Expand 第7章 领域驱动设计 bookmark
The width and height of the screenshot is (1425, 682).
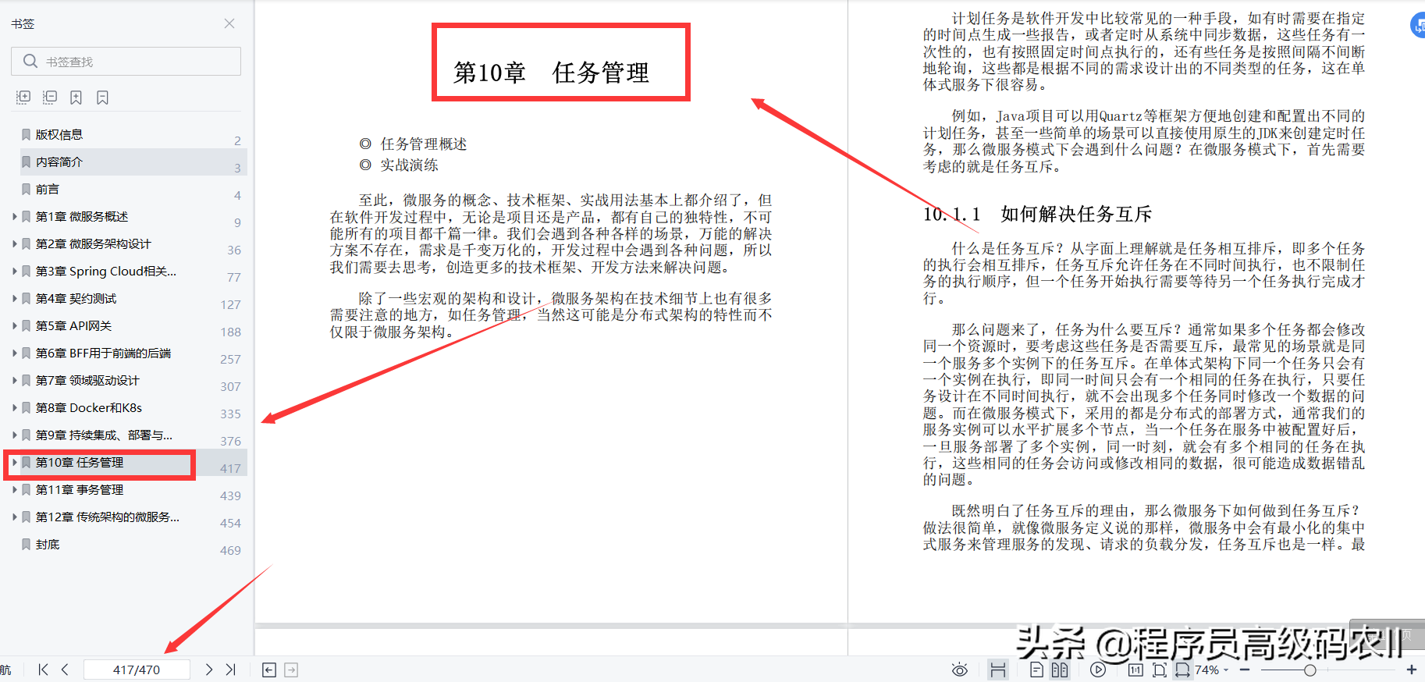[14, 380]
